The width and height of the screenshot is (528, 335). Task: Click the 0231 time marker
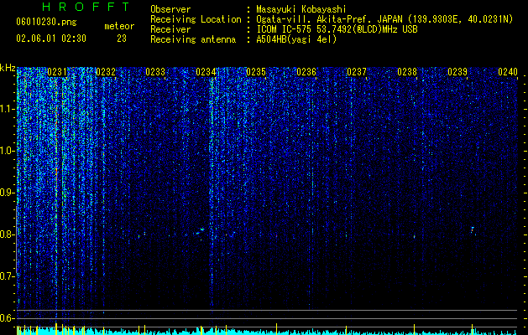click(57, 72)
